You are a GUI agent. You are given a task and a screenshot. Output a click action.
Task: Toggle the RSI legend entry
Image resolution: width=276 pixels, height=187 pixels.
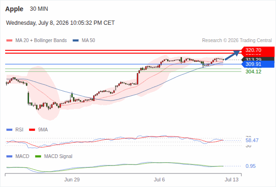coord(15,129)
